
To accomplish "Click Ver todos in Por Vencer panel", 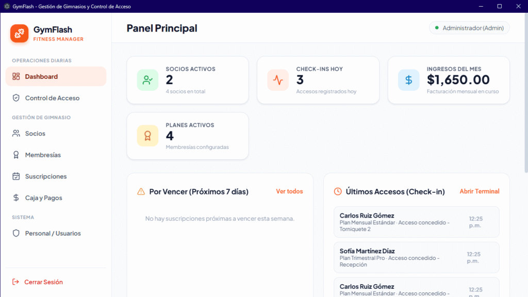I will pyautogui.click(x=289, y=191).
